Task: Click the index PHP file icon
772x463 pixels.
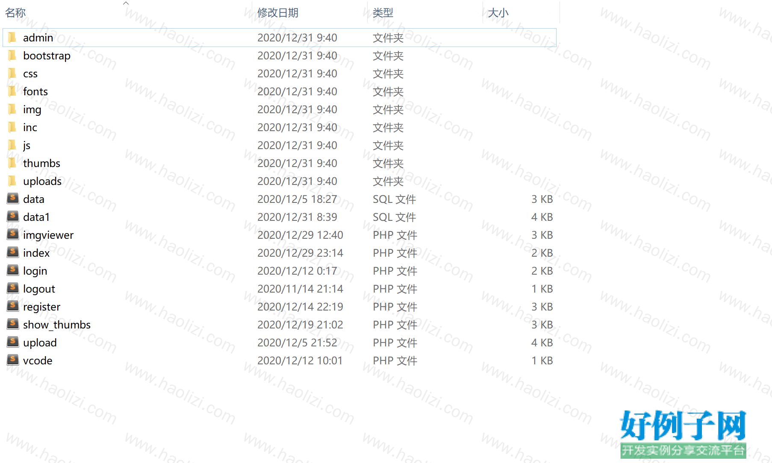Action: (13, 252)
